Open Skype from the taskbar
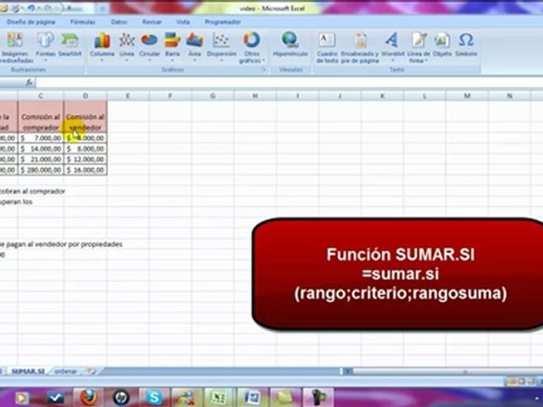 [x=154, y=397]
